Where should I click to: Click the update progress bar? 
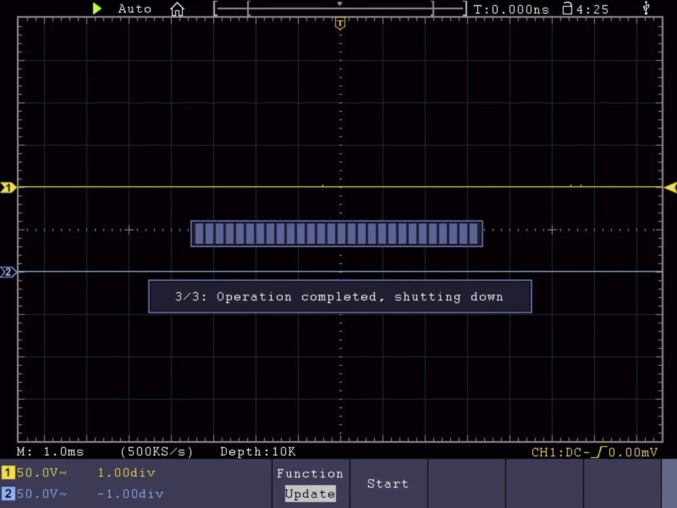[x=336, y=234]
